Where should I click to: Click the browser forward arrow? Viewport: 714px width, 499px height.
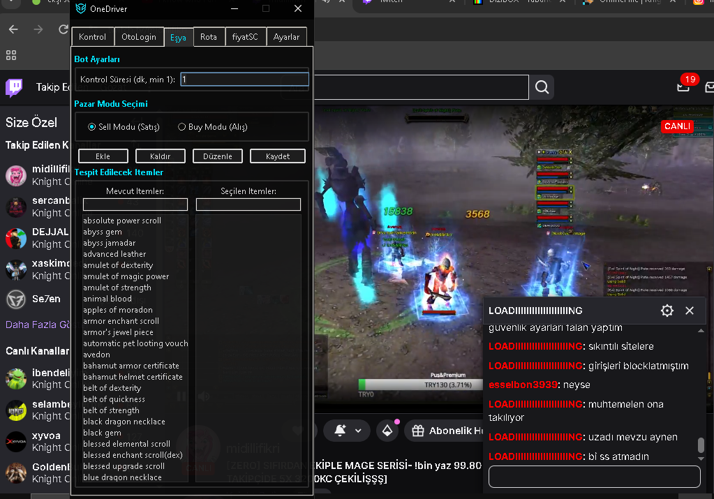click(x=38, y=29)
